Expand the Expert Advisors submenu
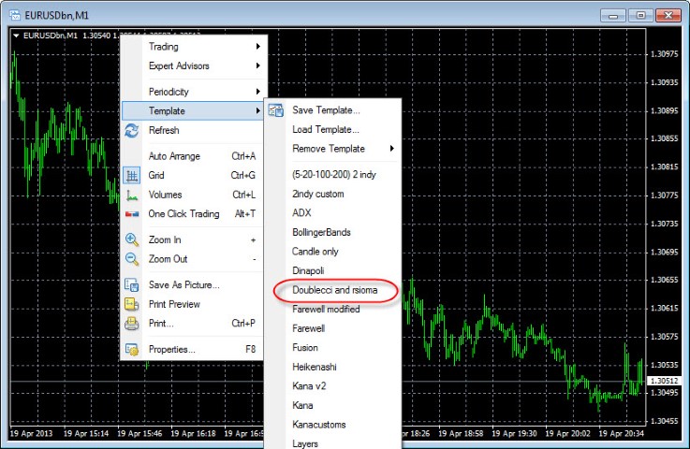 click(194, 66)
